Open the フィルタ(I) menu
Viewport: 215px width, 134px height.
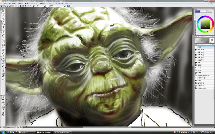pos(49,3)
